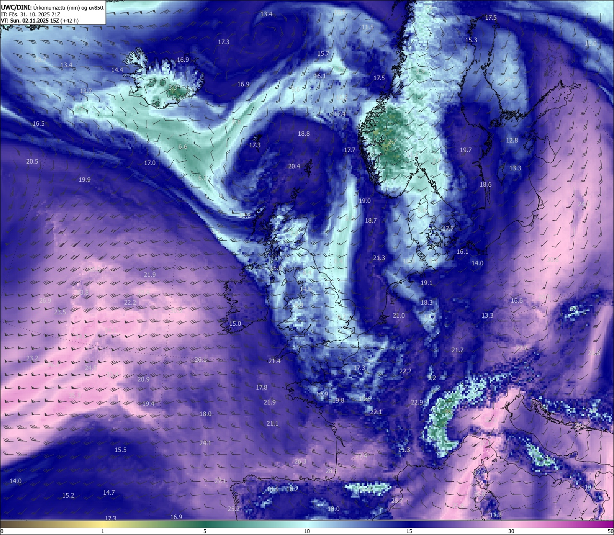Click the 22.9 value on the map
Screen dimensions: 614x535
[x=417, y=403]
